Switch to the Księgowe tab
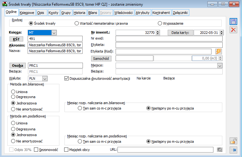This screenshot has height=157, width=242. coord(27,13)
